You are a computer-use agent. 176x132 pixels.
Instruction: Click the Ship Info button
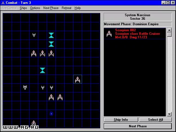point(121,120)
